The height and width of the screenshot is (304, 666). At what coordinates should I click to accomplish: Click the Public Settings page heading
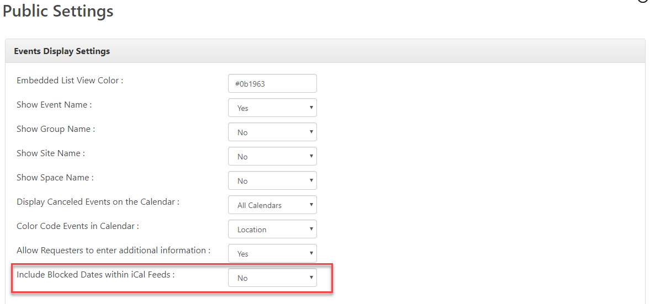58,11
